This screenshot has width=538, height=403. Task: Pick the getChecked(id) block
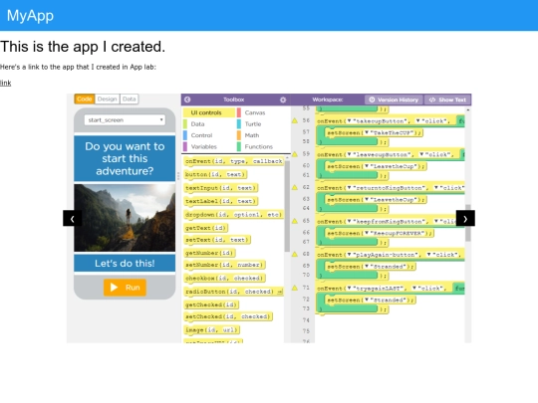pos(211,304)
